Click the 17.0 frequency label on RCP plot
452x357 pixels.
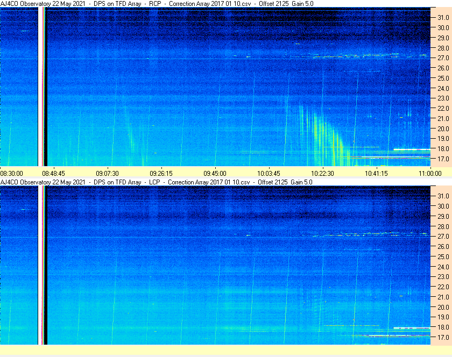443,159
